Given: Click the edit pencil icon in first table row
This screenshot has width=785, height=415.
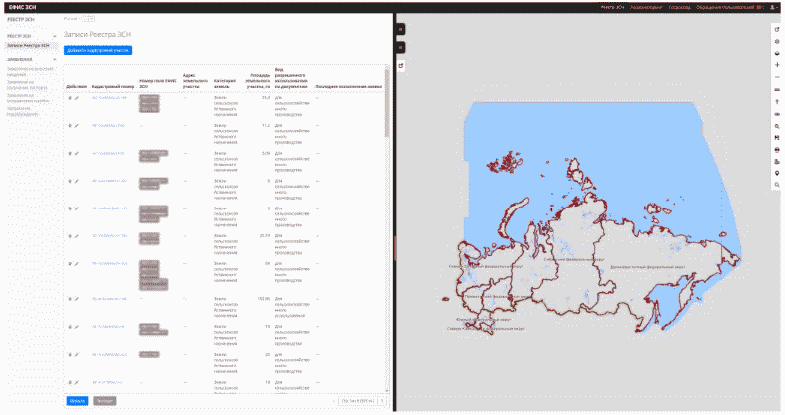Looking at the screenshot, I should 77,98.
